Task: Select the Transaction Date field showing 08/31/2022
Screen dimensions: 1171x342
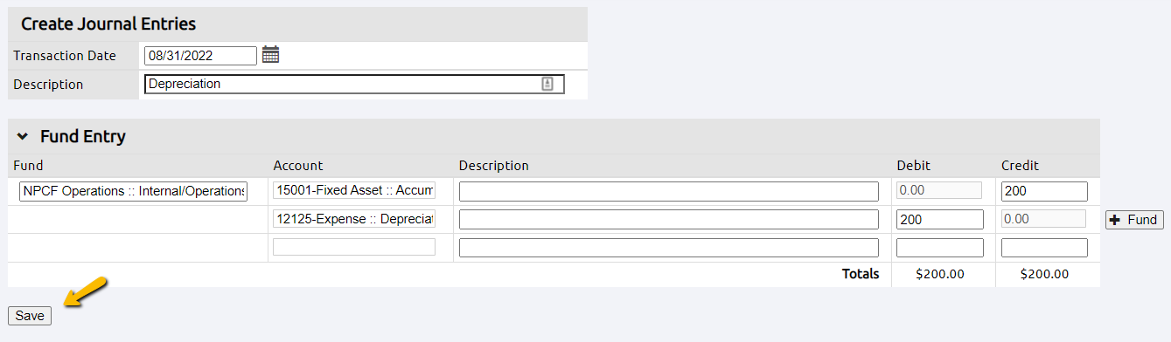Action: pyautogui.click(x=200, y=56)
